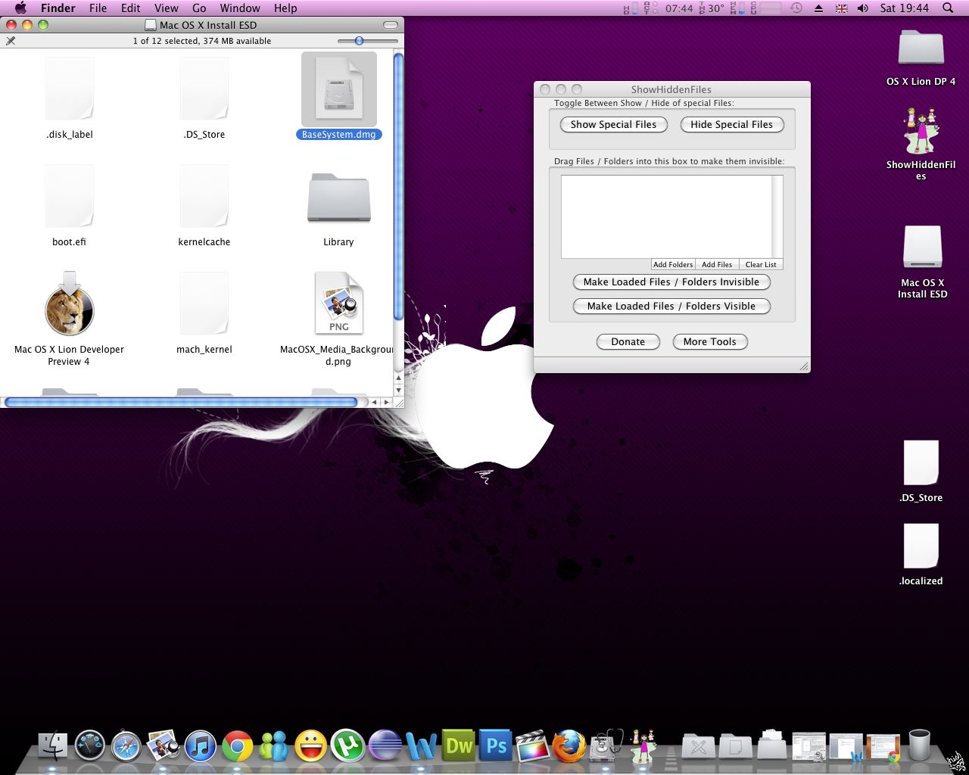Click ShowHiddenFiles app icon in dock
This screenshot has width=969, height=775.
click(x=643, y=746)
